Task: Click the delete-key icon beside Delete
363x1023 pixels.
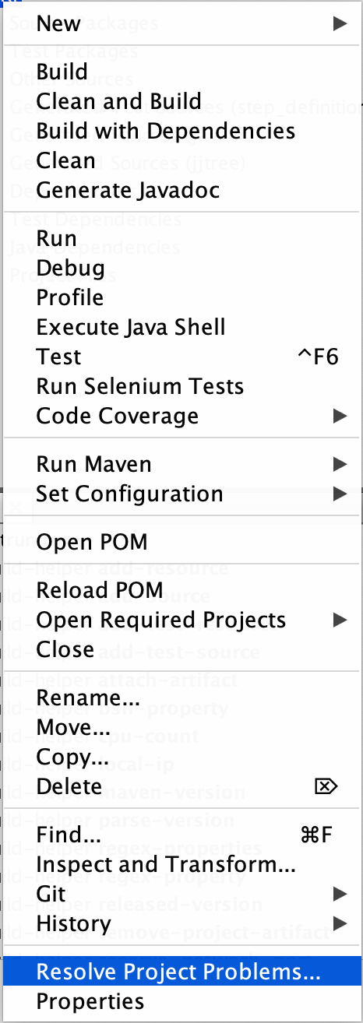Action: (326, 786)
